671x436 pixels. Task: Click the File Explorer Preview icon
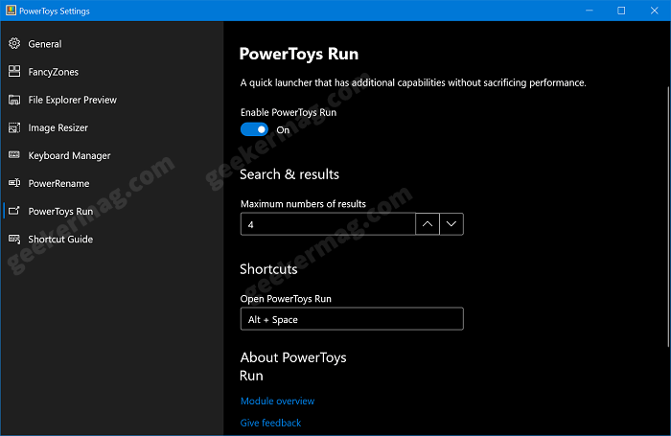[14, 100]
